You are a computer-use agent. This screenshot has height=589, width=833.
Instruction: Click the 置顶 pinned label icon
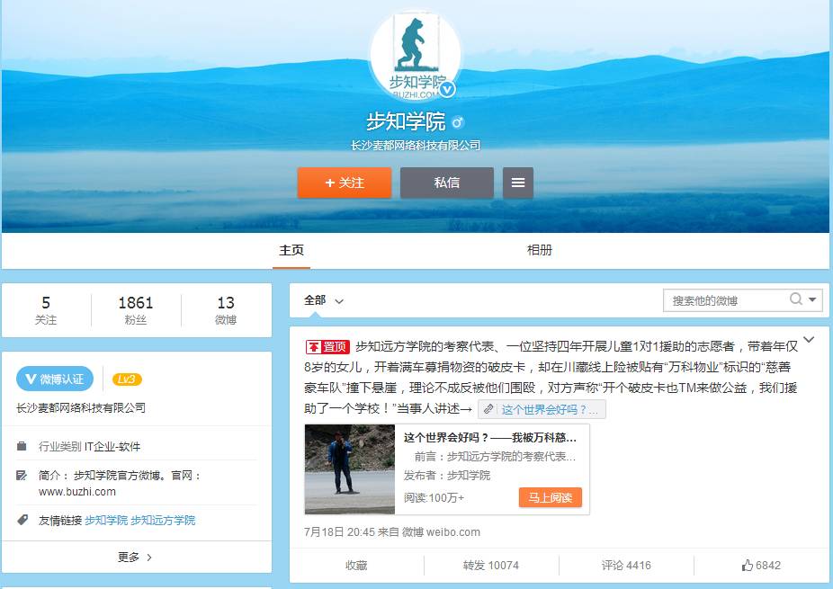click(327, 347)
